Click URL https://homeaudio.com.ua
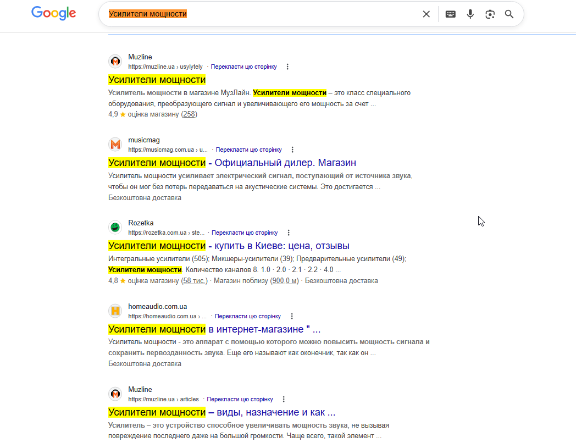This screenshot has width=576, height=448. (x=168, y=316)
